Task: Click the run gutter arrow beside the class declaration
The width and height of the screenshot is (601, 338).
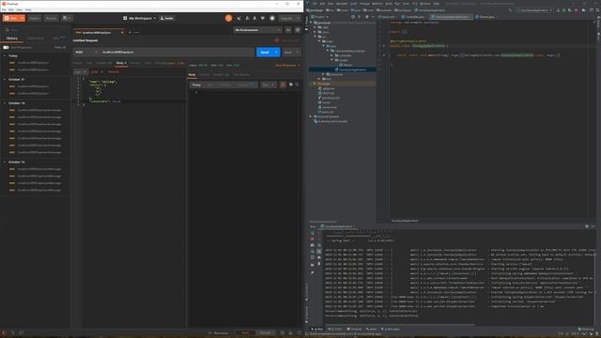Action: pyautogui.click(x=384, y=46)
